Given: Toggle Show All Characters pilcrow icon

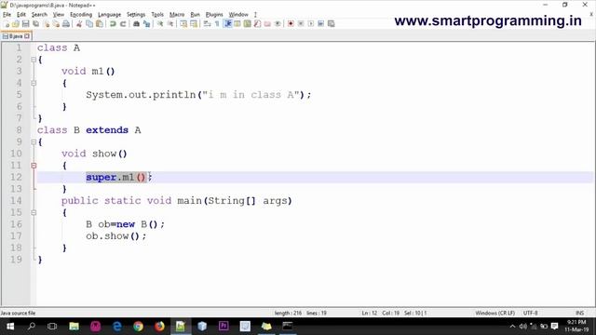Looking at the screenshot, I should coord(217,24).
